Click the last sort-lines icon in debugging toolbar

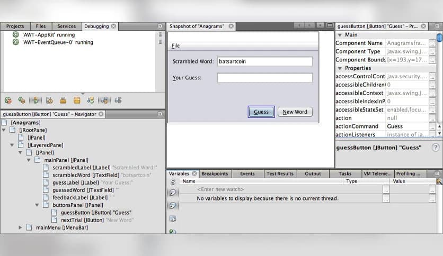coord(118,100)
